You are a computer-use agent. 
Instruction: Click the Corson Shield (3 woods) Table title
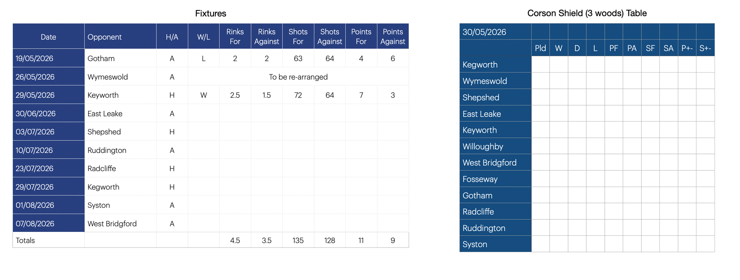click(x=587, y=13)
